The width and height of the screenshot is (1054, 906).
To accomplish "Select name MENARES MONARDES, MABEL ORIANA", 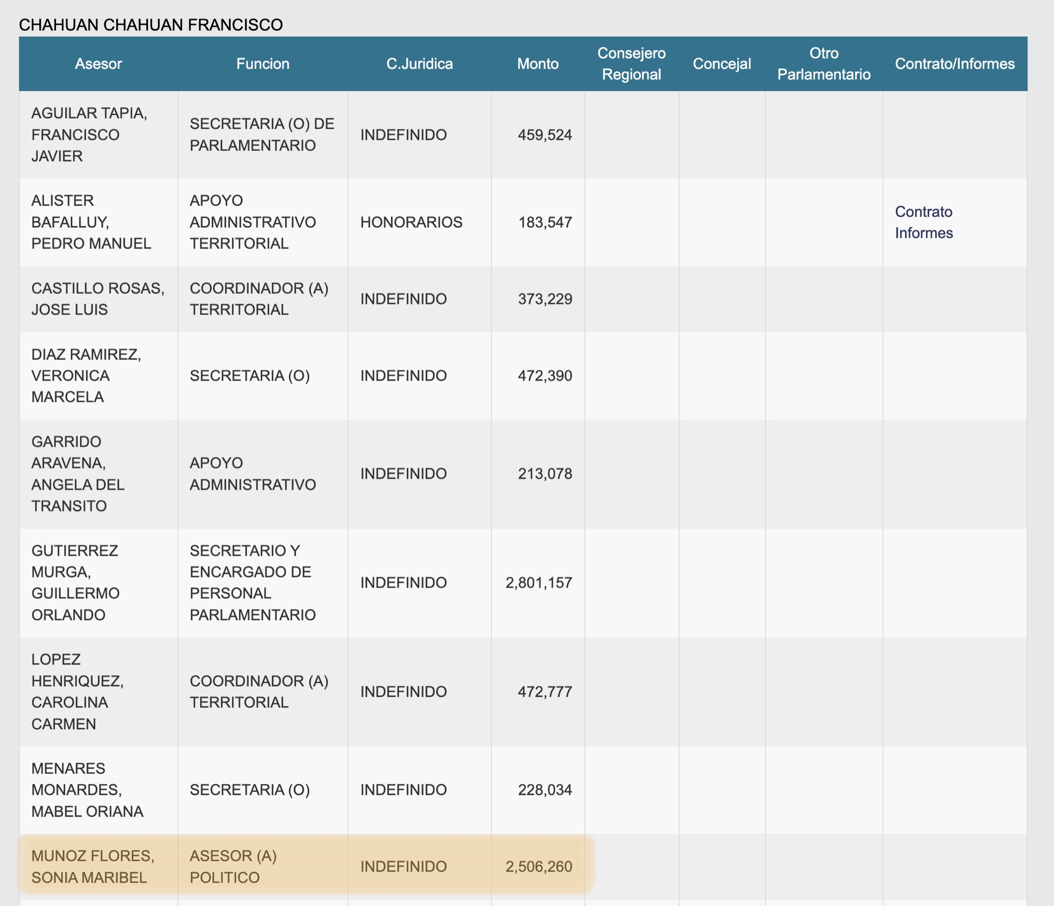I will tap(87, 790).
